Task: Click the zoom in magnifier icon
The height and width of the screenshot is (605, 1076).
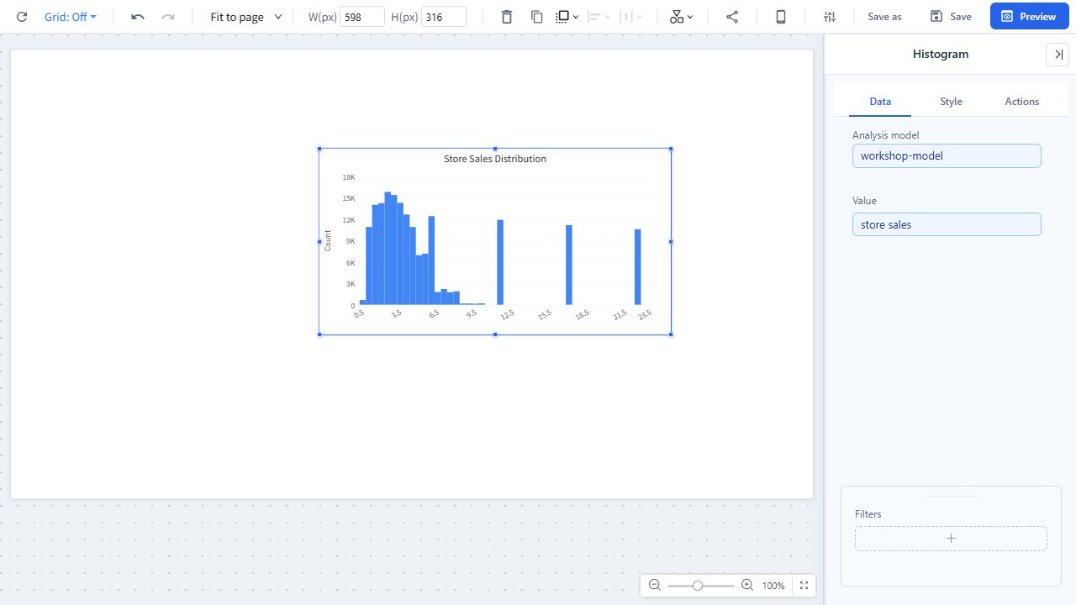Action: (x=746, y=586)
